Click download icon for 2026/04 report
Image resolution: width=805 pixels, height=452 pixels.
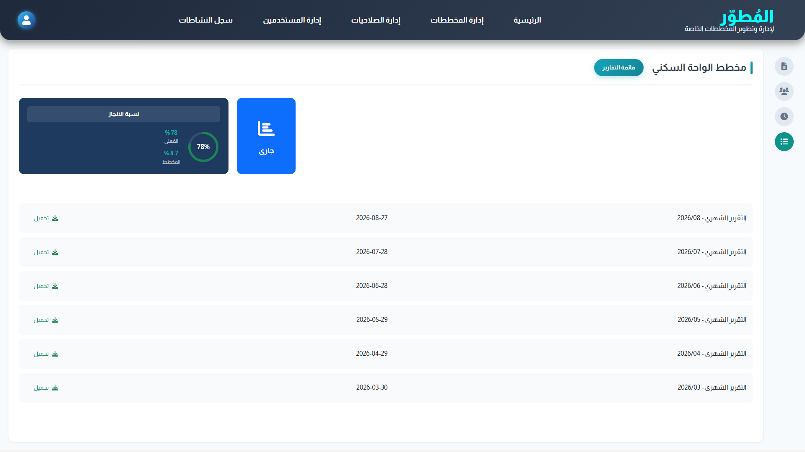coord(55,354)
